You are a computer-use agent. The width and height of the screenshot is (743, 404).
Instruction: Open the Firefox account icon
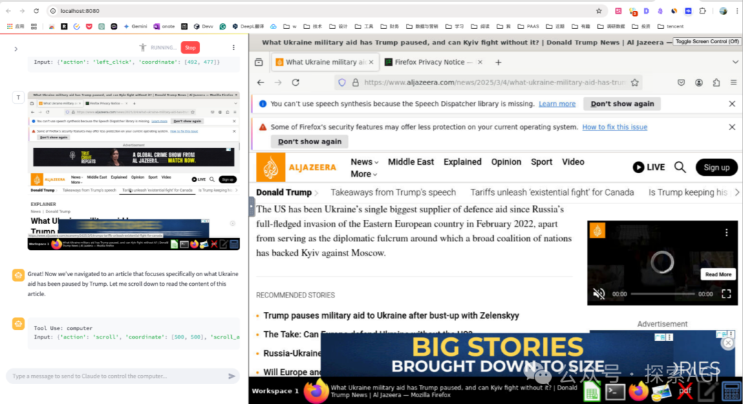(x=699, y=82)
